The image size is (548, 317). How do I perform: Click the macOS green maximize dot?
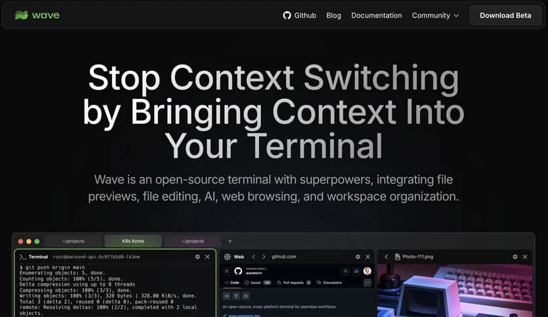(37, 241)
